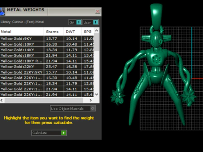Click the Calculate button
The width and height of the screenshot is (203, 152).
pos(49,133)
